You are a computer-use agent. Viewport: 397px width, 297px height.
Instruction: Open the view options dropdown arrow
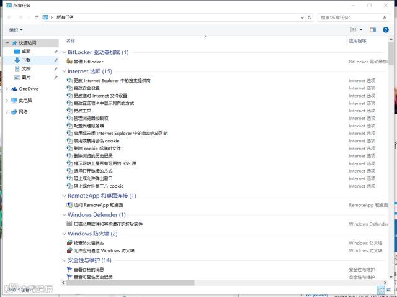click(x=361, y=30)
